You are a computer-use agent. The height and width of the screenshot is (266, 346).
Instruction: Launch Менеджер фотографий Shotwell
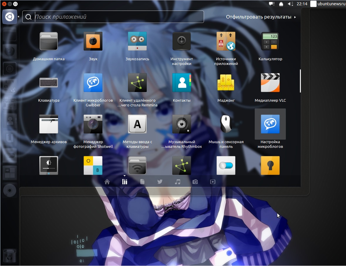tap(93, 124)
